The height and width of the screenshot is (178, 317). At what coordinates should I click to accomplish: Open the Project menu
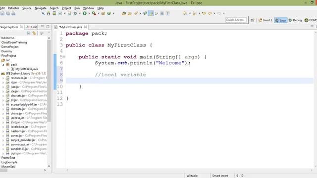click(x=66, y=8)
